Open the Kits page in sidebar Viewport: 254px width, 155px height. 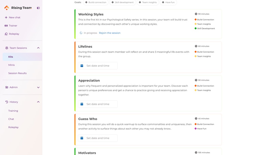[x=22, y=57]
